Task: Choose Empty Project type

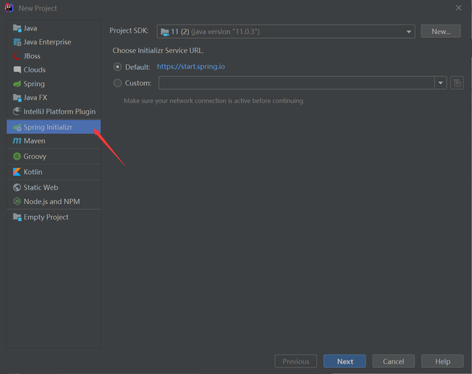Action: point(53,217)
